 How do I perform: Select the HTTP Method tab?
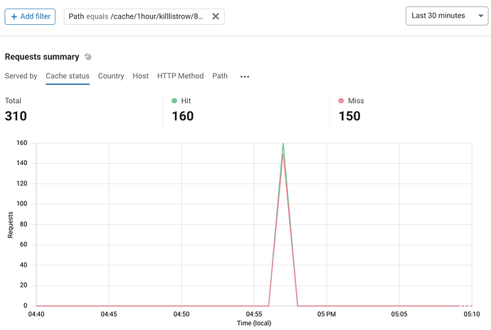click(x=180, y=76)
